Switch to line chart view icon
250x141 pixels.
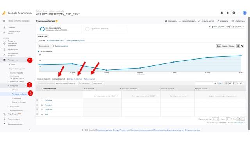pyautogui.click(x=238, y=46)
